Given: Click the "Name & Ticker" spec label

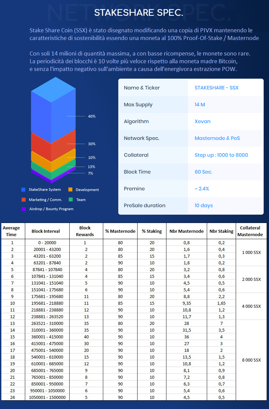Looking at the screenshot, I should (x=142, y=88).
